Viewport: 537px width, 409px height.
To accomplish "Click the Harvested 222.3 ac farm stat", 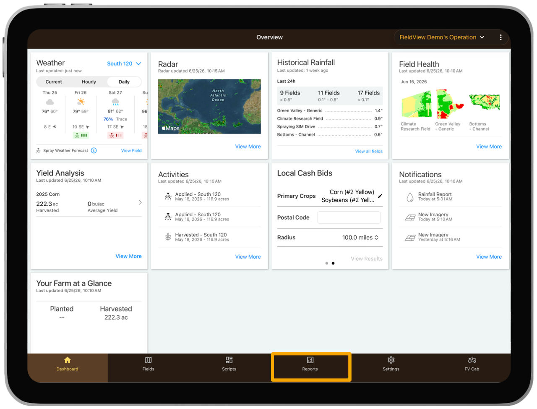I will point(116,313).
